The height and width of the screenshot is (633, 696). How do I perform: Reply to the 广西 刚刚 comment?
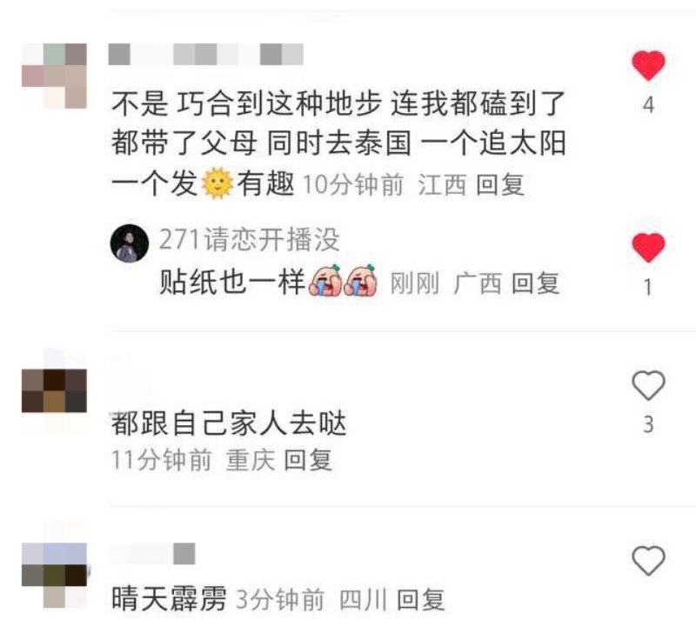tap(535, 283)
